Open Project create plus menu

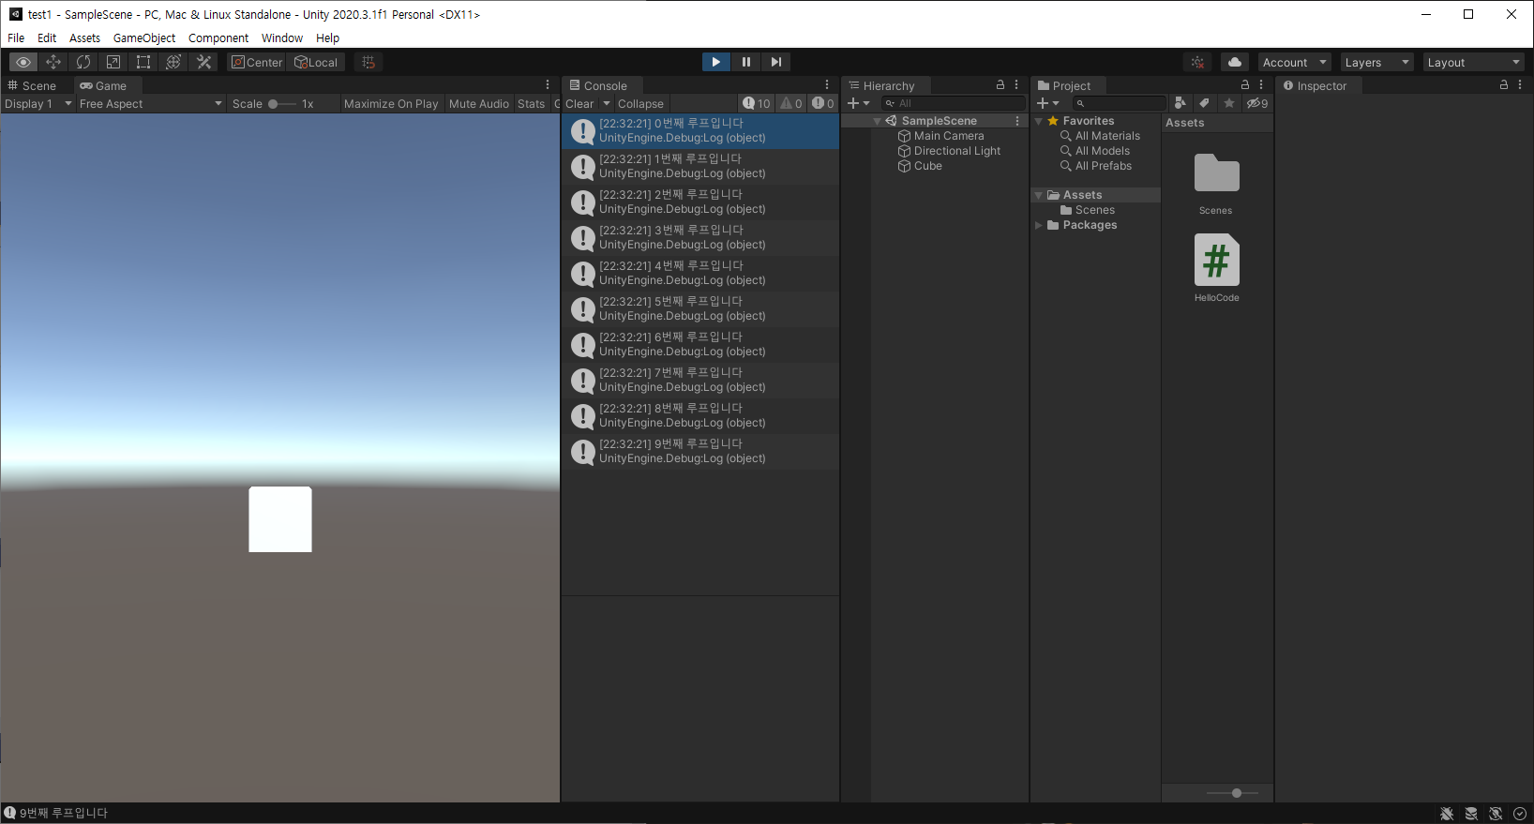pyautogui.click(x=1047, y=103)
